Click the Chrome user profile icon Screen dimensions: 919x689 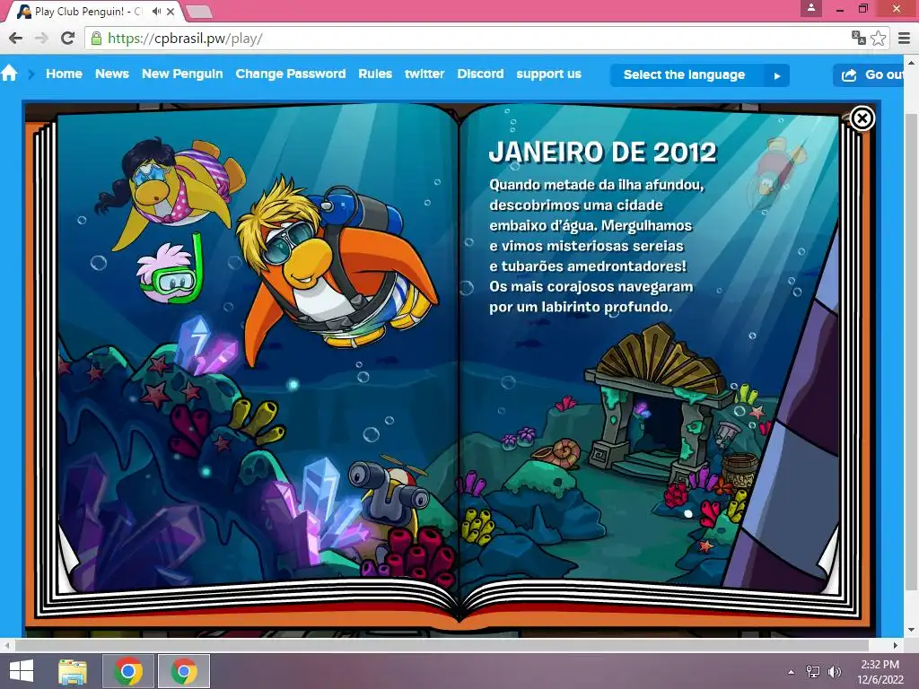(x=811, y=8)
